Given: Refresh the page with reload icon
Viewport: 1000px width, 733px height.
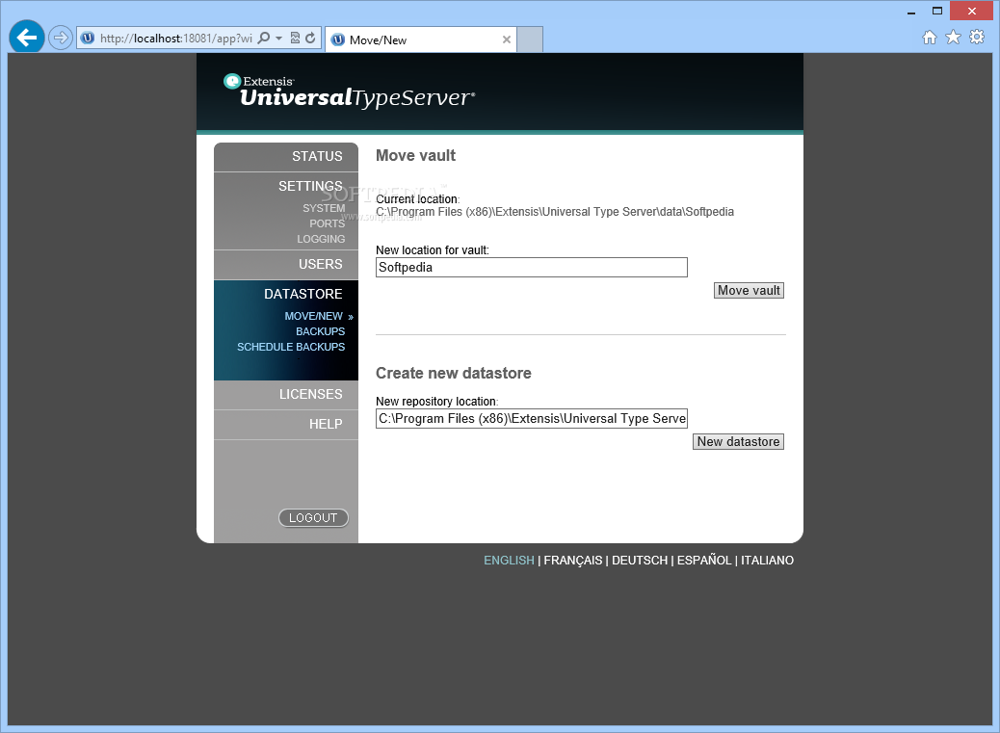Looking at the screenshot, I should (310, 39).
